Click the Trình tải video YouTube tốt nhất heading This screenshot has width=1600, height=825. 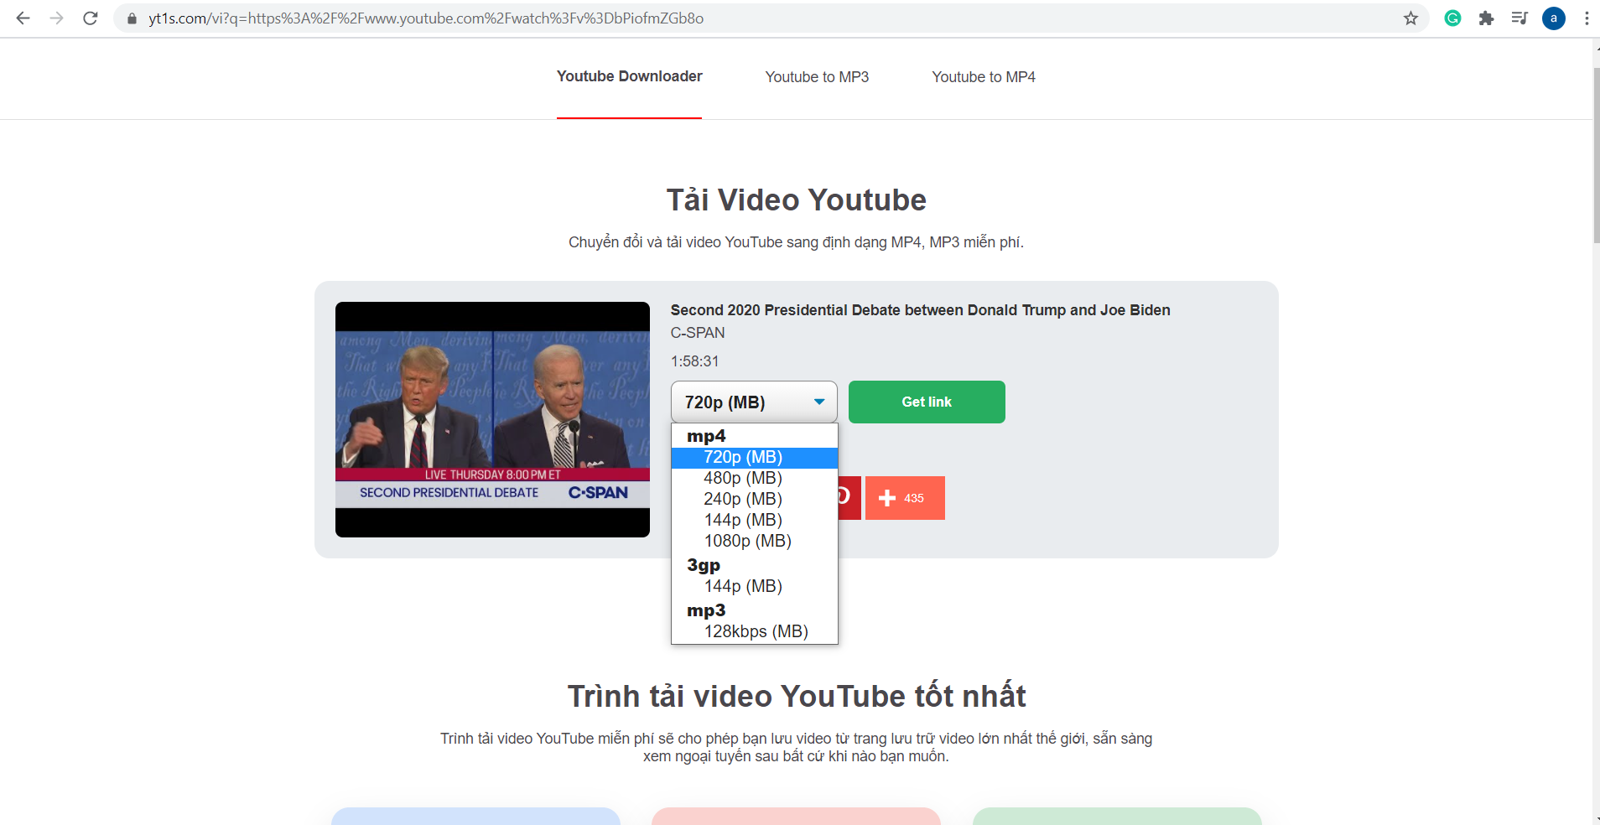coord(797,697)
